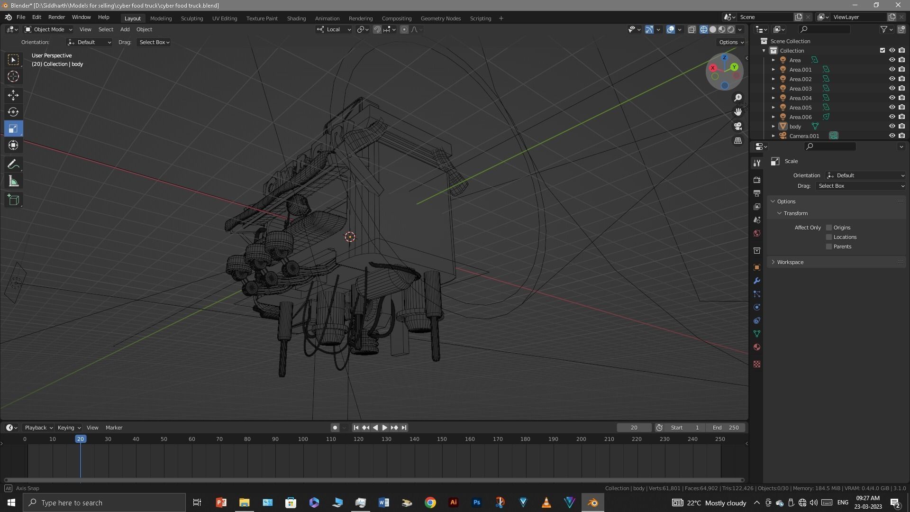Screen dimensions: 910x512
Task: Open the timeline Marker menu
Action: click(x=114, y=428)
